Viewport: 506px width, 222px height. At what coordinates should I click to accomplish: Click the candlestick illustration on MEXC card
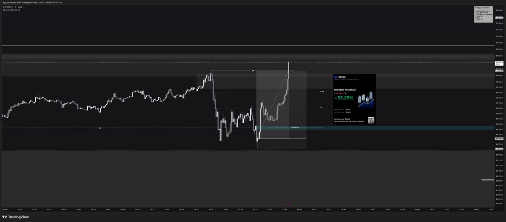click(x=366, y=100)
